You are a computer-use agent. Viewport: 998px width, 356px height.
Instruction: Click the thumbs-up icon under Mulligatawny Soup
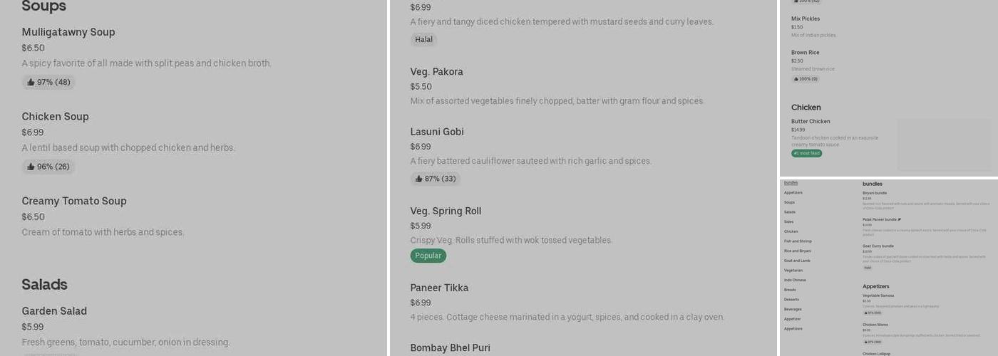pyautogui.click(x=31, y=83)
